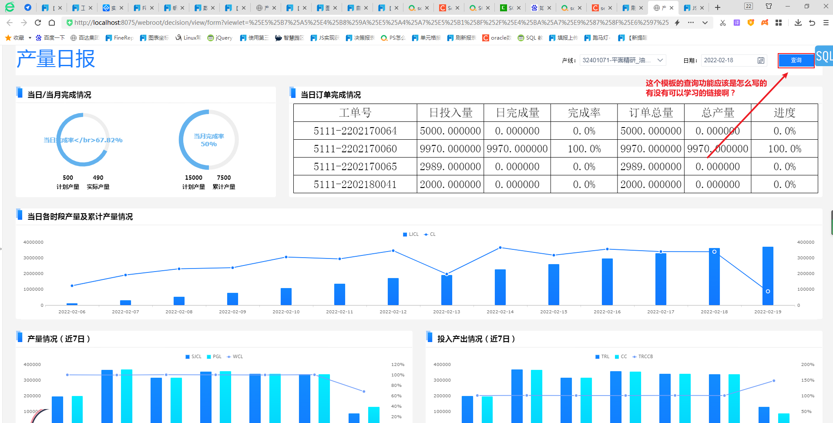The width and height of the screenshot is (833, 423).
Task: Click the 完成率 column header
Action: pos(584,113)
